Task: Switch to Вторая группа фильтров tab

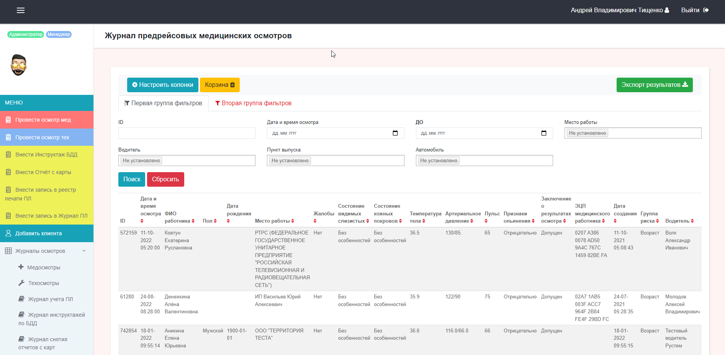Action: tap(253, 103)
